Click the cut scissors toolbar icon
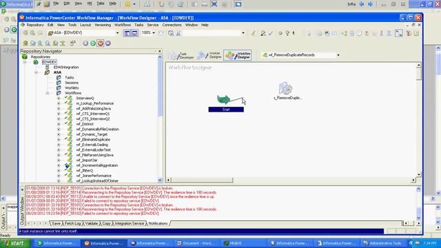 pyautogui.click(x=178, y=33)
